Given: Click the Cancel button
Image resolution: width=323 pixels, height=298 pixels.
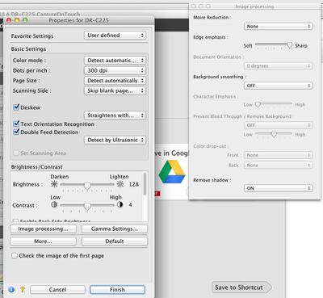Looking at the screenshot, I should click(x=57, y=290).
